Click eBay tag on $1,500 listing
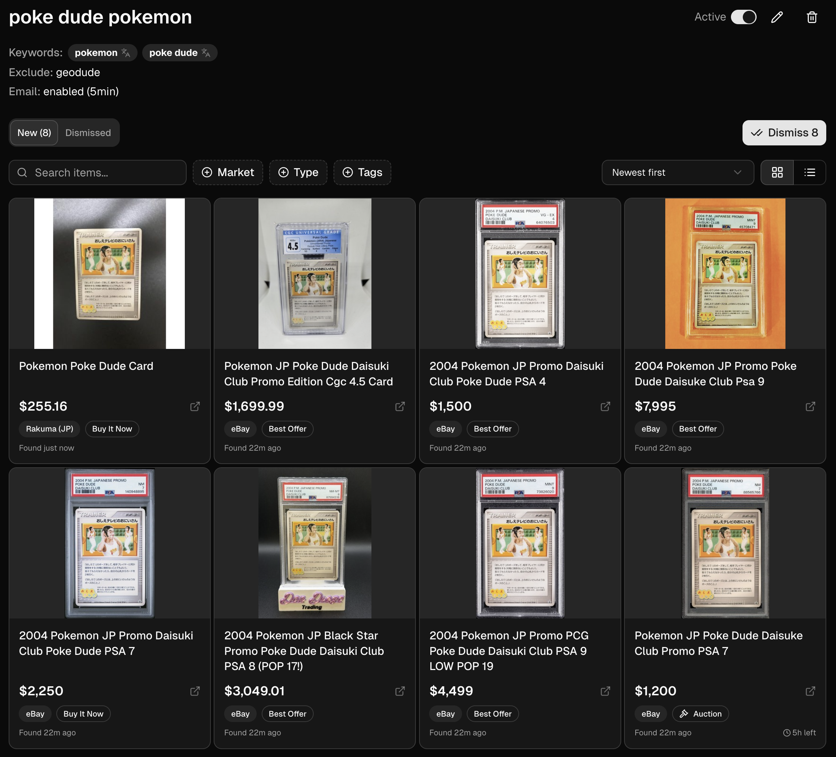The width and height of the screenshot is (836, 757). 445,429
